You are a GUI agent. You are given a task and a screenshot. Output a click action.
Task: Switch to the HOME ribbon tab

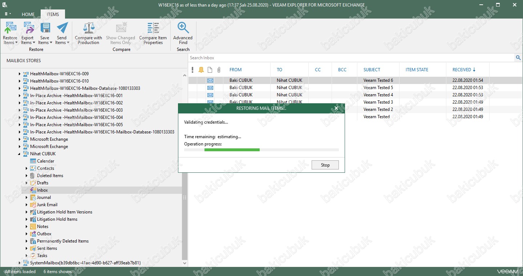(28, 15)
